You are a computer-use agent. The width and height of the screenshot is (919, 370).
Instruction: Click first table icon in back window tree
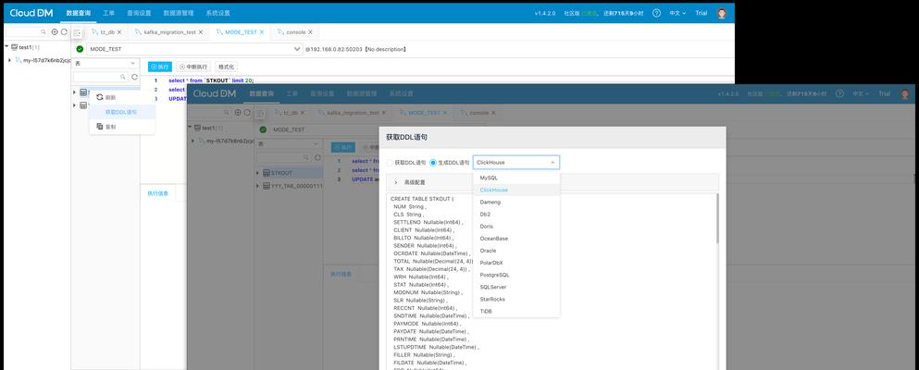83,92
